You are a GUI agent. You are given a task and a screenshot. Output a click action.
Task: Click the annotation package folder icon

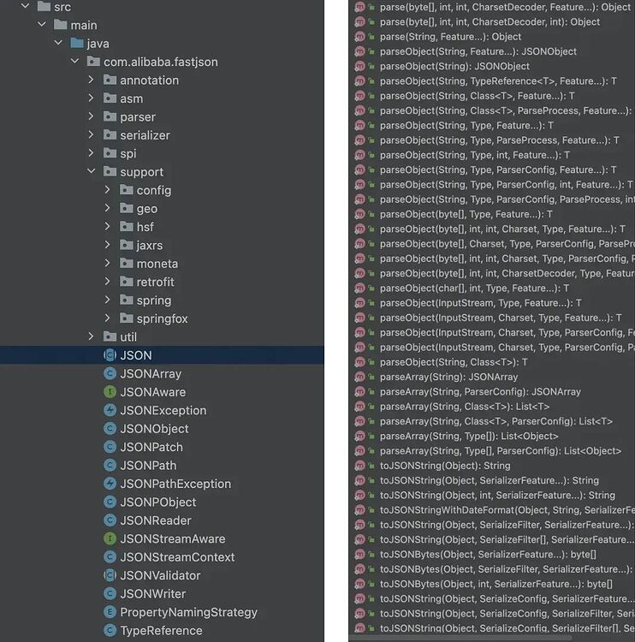(x=110, y=80)
